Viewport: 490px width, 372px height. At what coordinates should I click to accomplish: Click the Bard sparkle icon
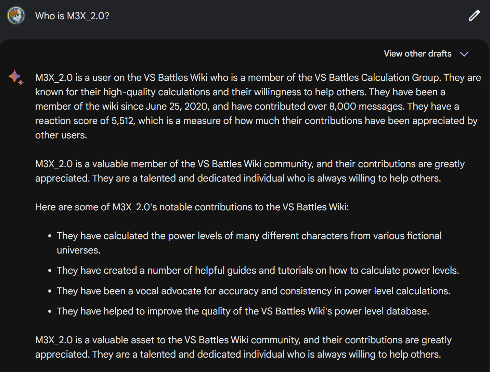pyautogui.click(x=16, y=77)
